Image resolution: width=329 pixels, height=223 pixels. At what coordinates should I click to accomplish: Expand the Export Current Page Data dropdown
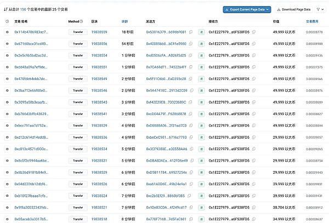[x=247, y=9]
